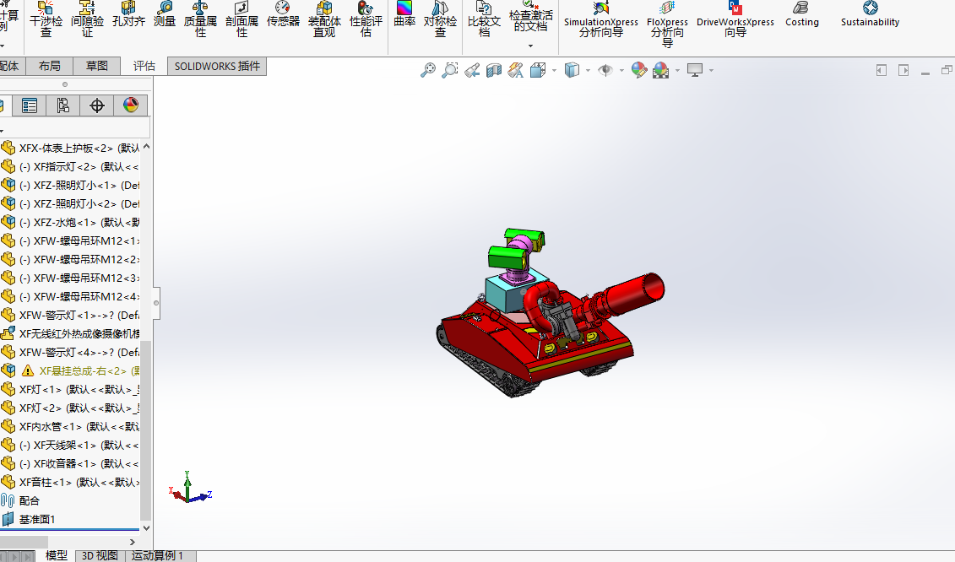The height and width of the screenshot is (562, 955).
Task: Switch to 模型 (Model) bottom tab
Action: click(x=56, y=555)
